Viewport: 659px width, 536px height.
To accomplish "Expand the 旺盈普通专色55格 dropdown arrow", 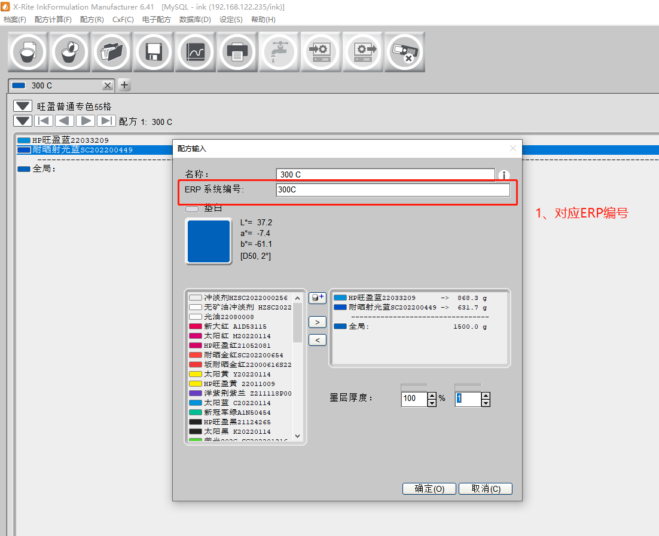I will 23,106.
